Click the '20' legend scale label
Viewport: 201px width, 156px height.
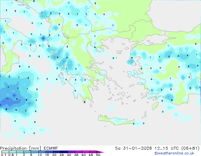[54, 155]
